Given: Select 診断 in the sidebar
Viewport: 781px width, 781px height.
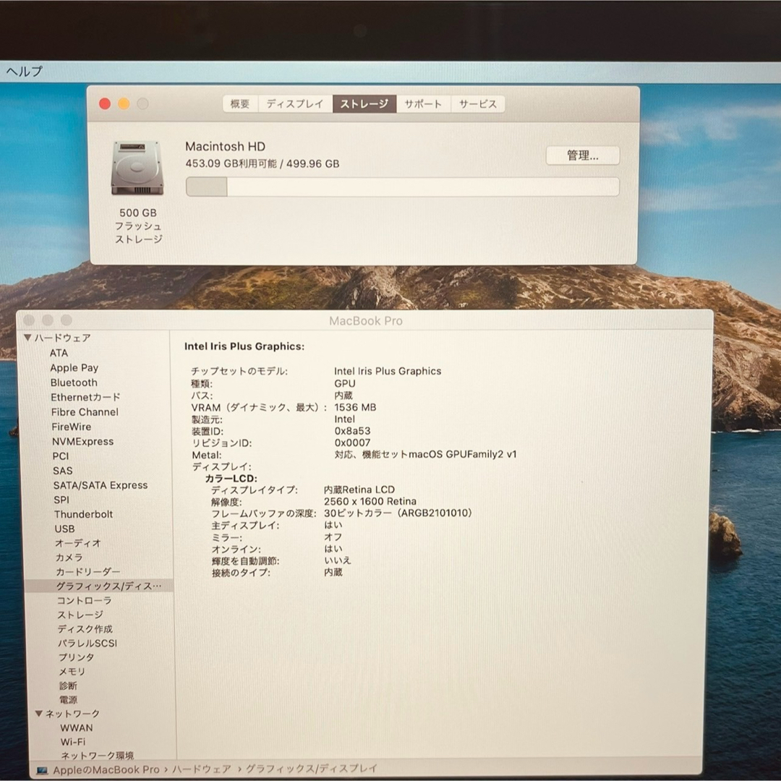Looking at the screenshot, I should click(68, 686).
